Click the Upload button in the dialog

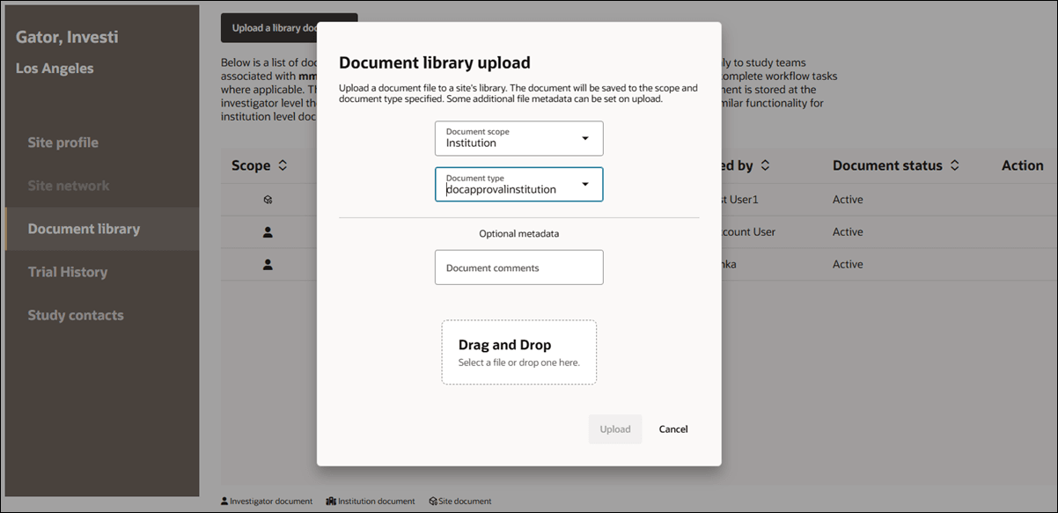(615, 429)
